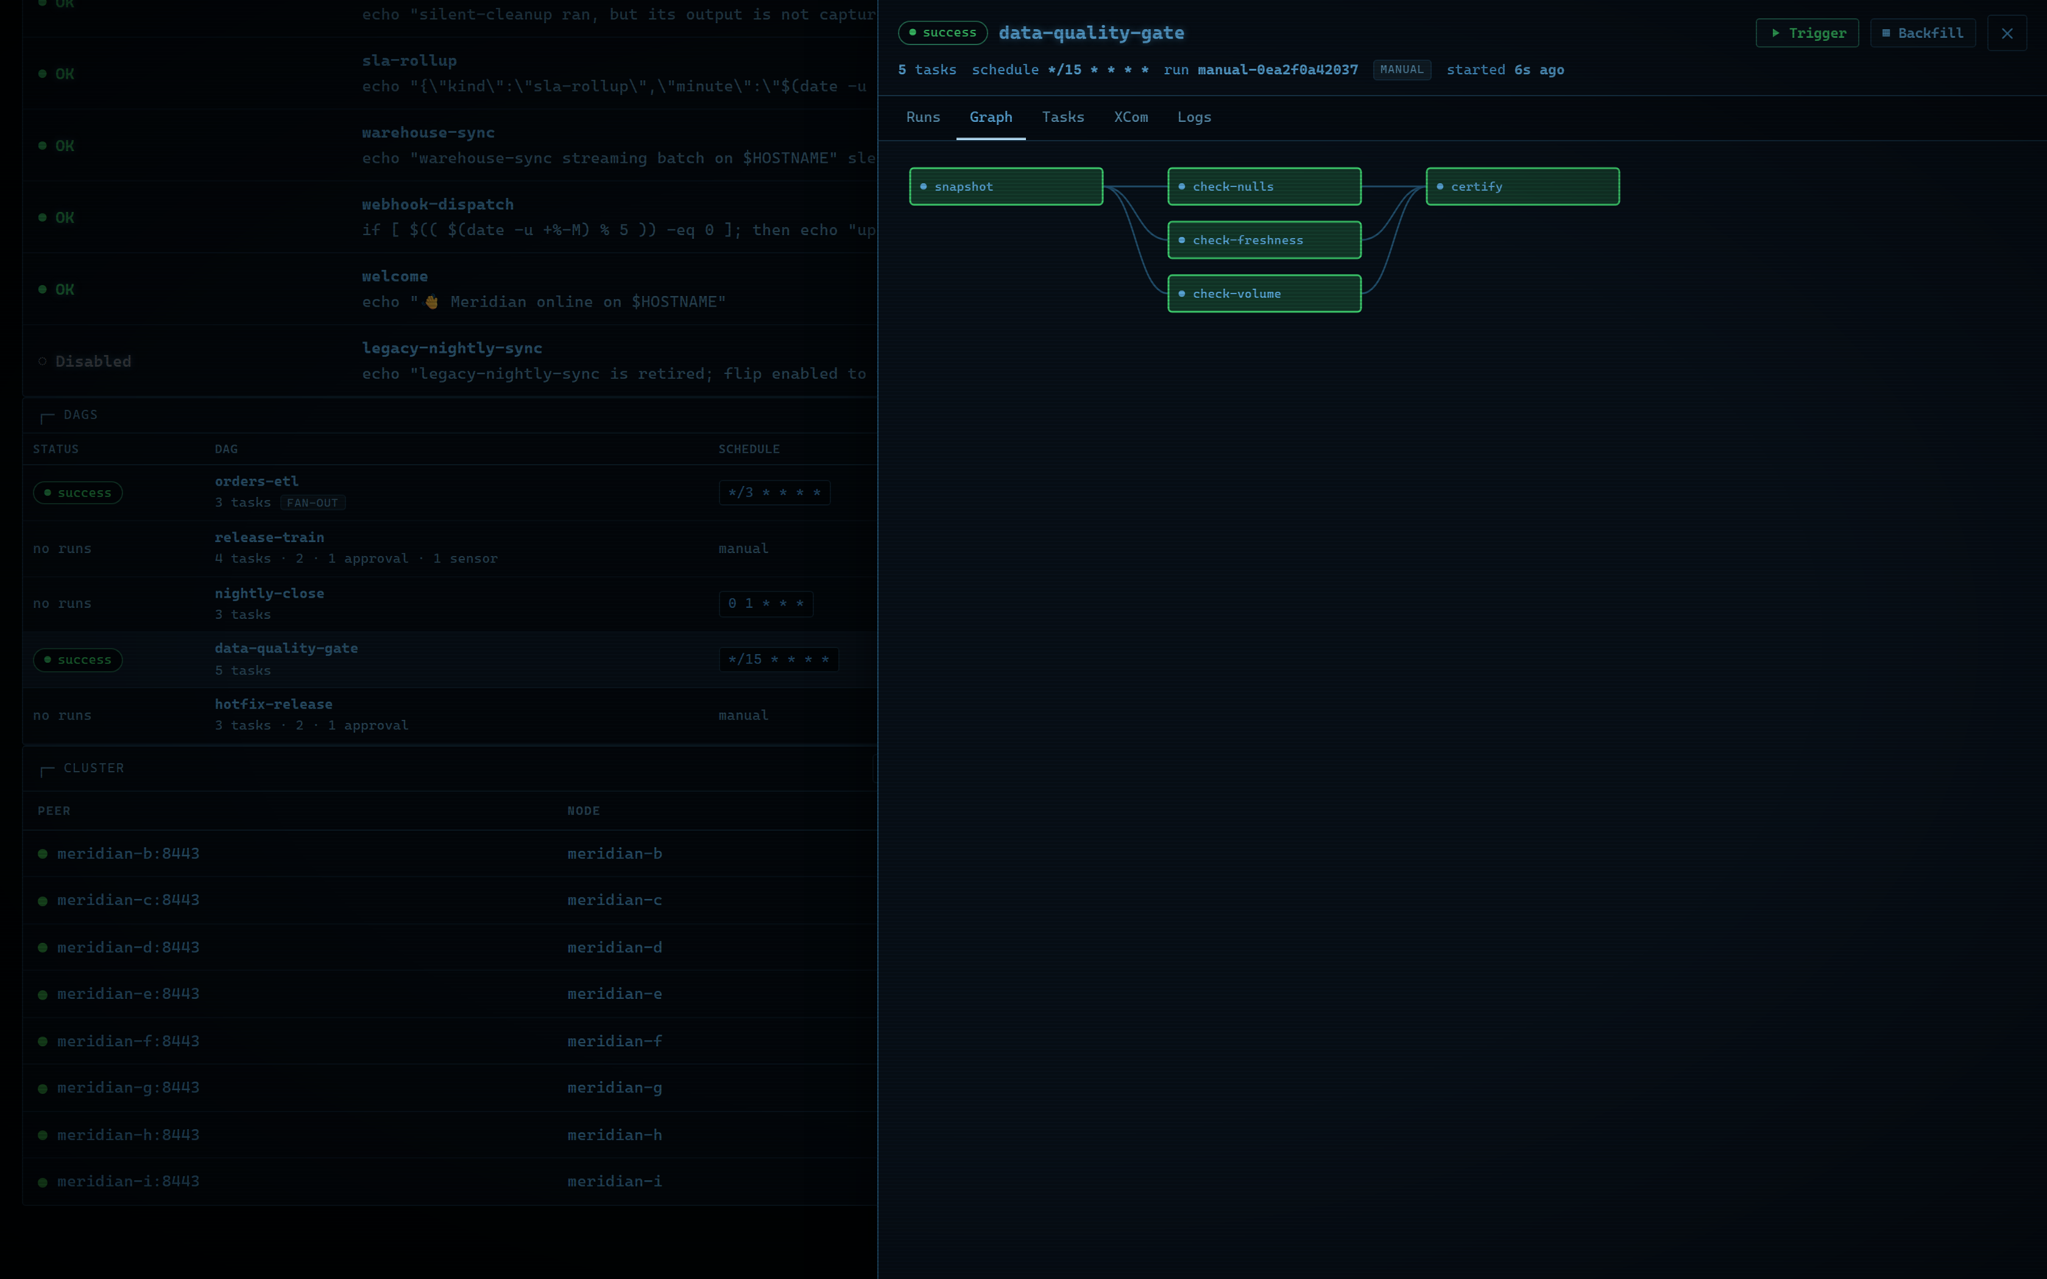The width and height of the screenshot is (2047, 1279).
Task: Select peer meridian-c:8443
Action: (129, 900)
